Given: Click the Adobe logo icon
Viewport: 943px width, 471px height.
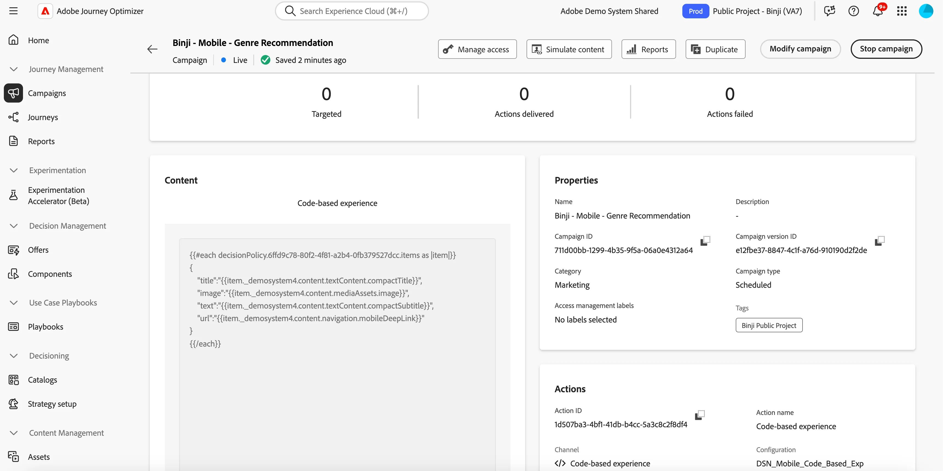Looking at the screenshot, I should [45, 11].
